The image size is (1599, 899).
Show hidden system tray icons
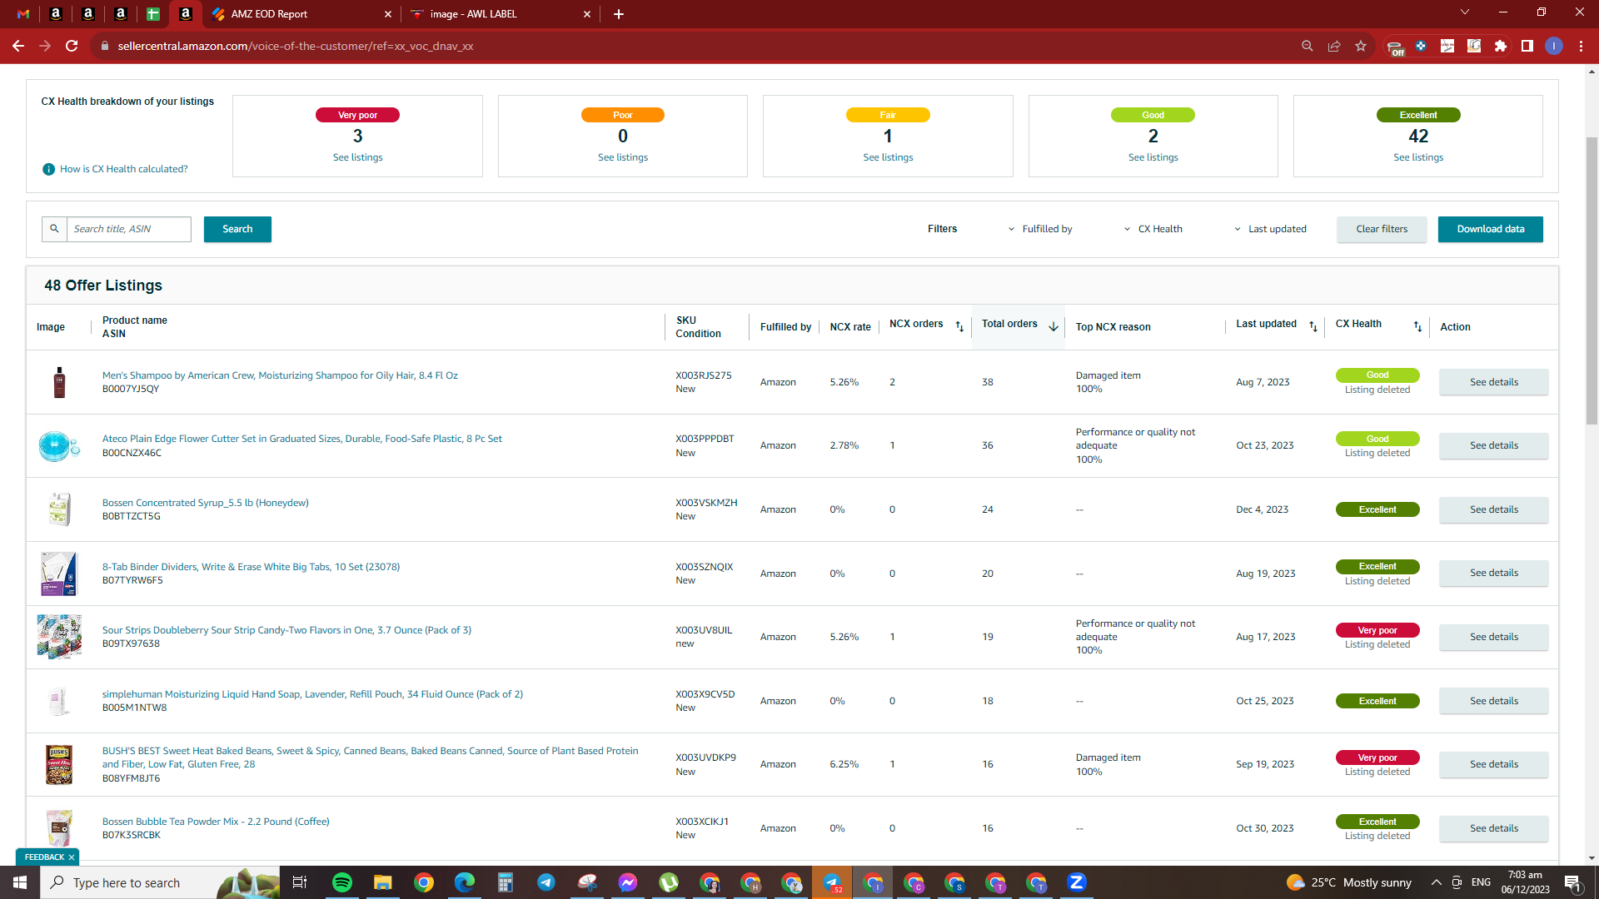1437,882
